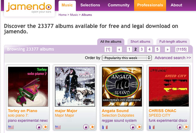The width and height of the screenshot is (196, 133).
Task: Open Angata Sound album cover thumbnail
Action: 122,86
